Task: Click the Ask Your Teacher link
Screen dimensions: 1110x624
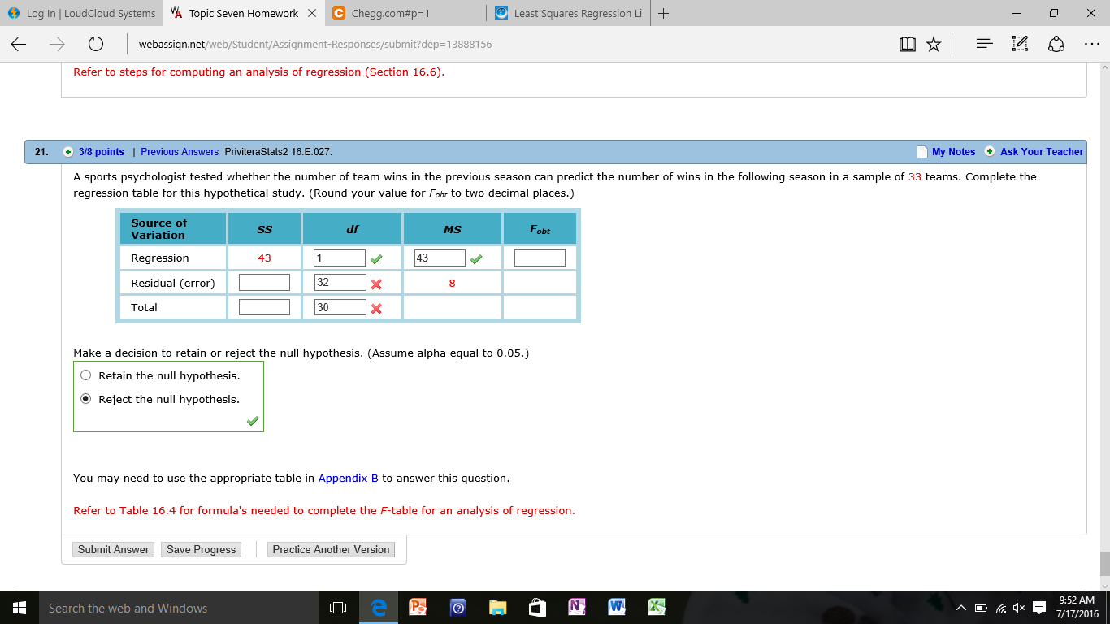Action: click(x=1042, y=152)
